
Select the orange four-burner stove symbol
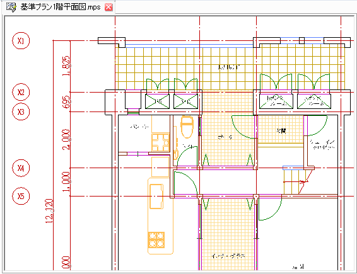(x=156, y=240)
